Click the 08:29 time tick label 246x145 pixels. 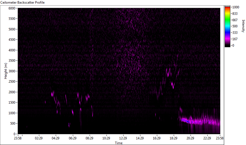tap(89, 138)
